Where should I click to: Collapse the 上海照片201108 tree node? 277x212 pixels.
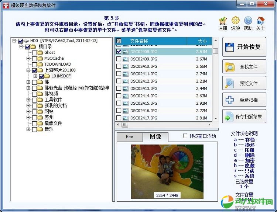click(28, 70)
